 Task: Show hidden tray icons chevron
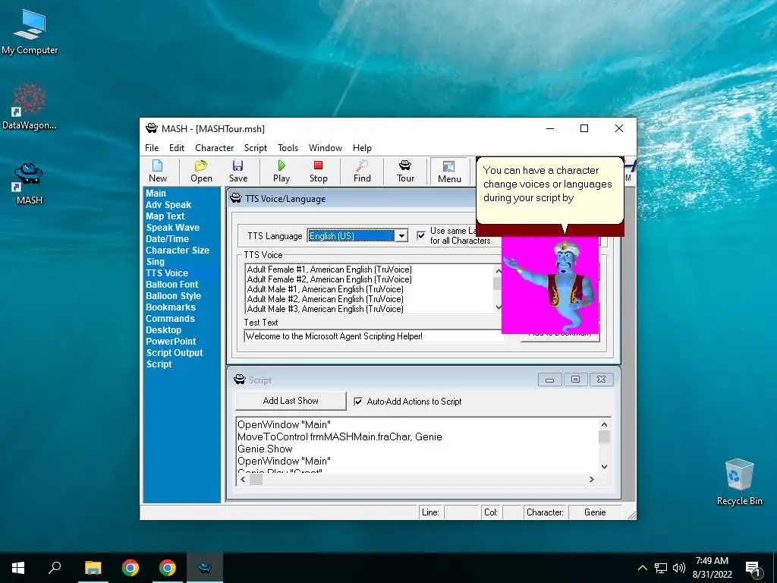[x=642, y=568]
